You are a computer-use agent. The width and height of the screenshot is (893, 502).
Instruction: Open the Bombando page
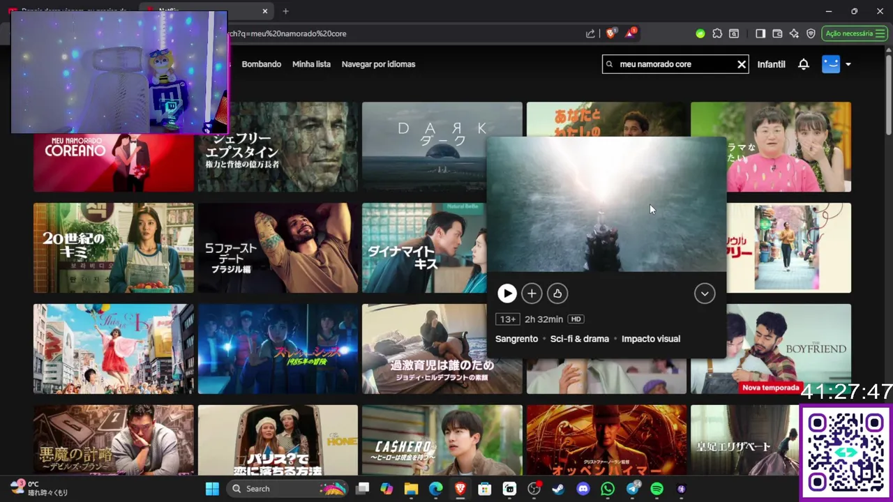262,64
